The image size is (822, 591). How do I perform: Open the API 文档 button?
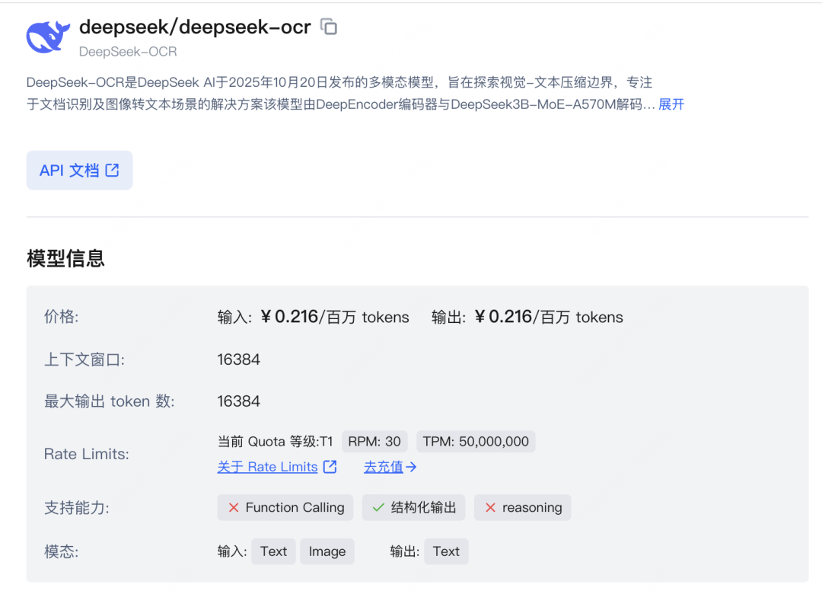79,171
